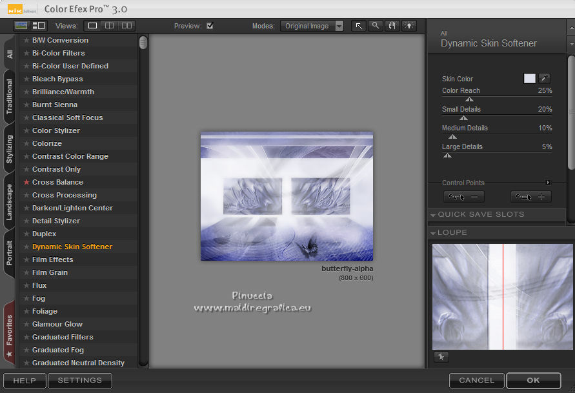The height and width of the screenshot is (393, 575).
Task: Pick skin color with the eyedropper
Action: pos(544,78)
